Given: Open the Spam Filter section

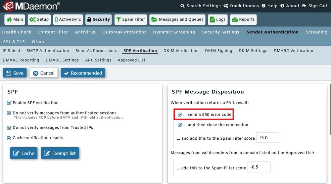Looking at the screenshot, I should pos(131,20).
